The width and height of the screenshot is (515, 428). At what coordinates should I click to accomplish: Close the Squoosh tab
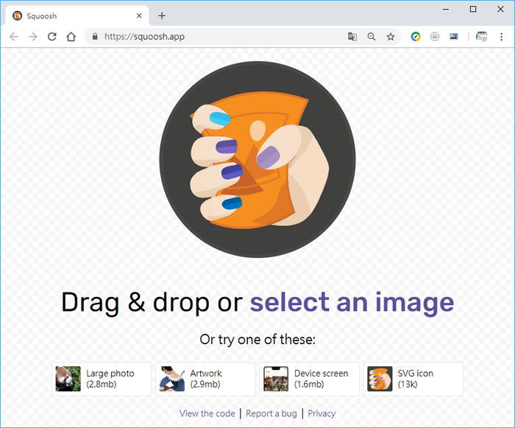pos(139,15)
